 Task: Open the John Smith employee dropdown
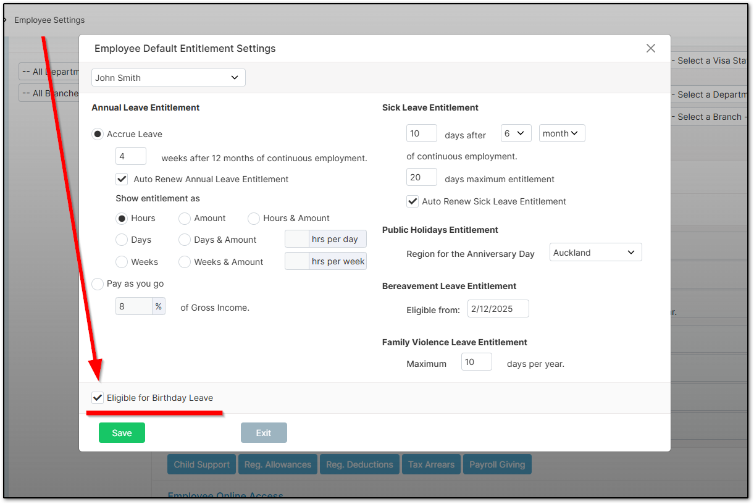pos(169,78)
